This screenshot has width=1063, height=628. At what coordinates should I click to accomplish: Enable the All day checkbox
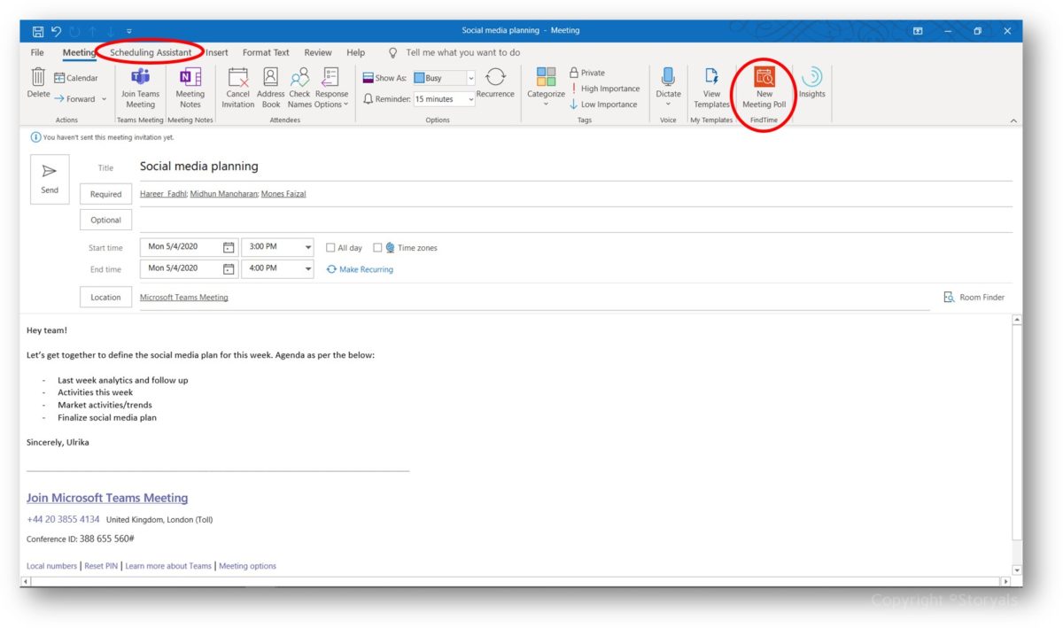coord(330,247)
